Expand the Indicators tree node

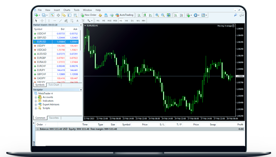point(36,101)
